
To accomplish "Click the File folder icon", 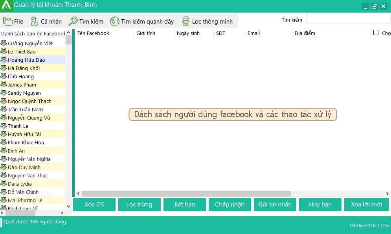I will pos(8,22).
